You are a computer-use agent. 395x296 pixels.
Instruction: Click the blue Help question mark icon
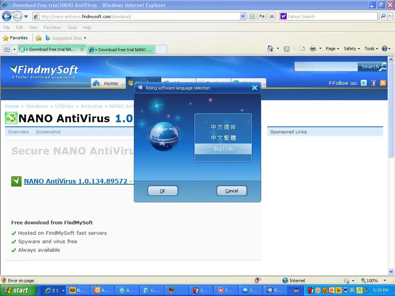point(385,49)
